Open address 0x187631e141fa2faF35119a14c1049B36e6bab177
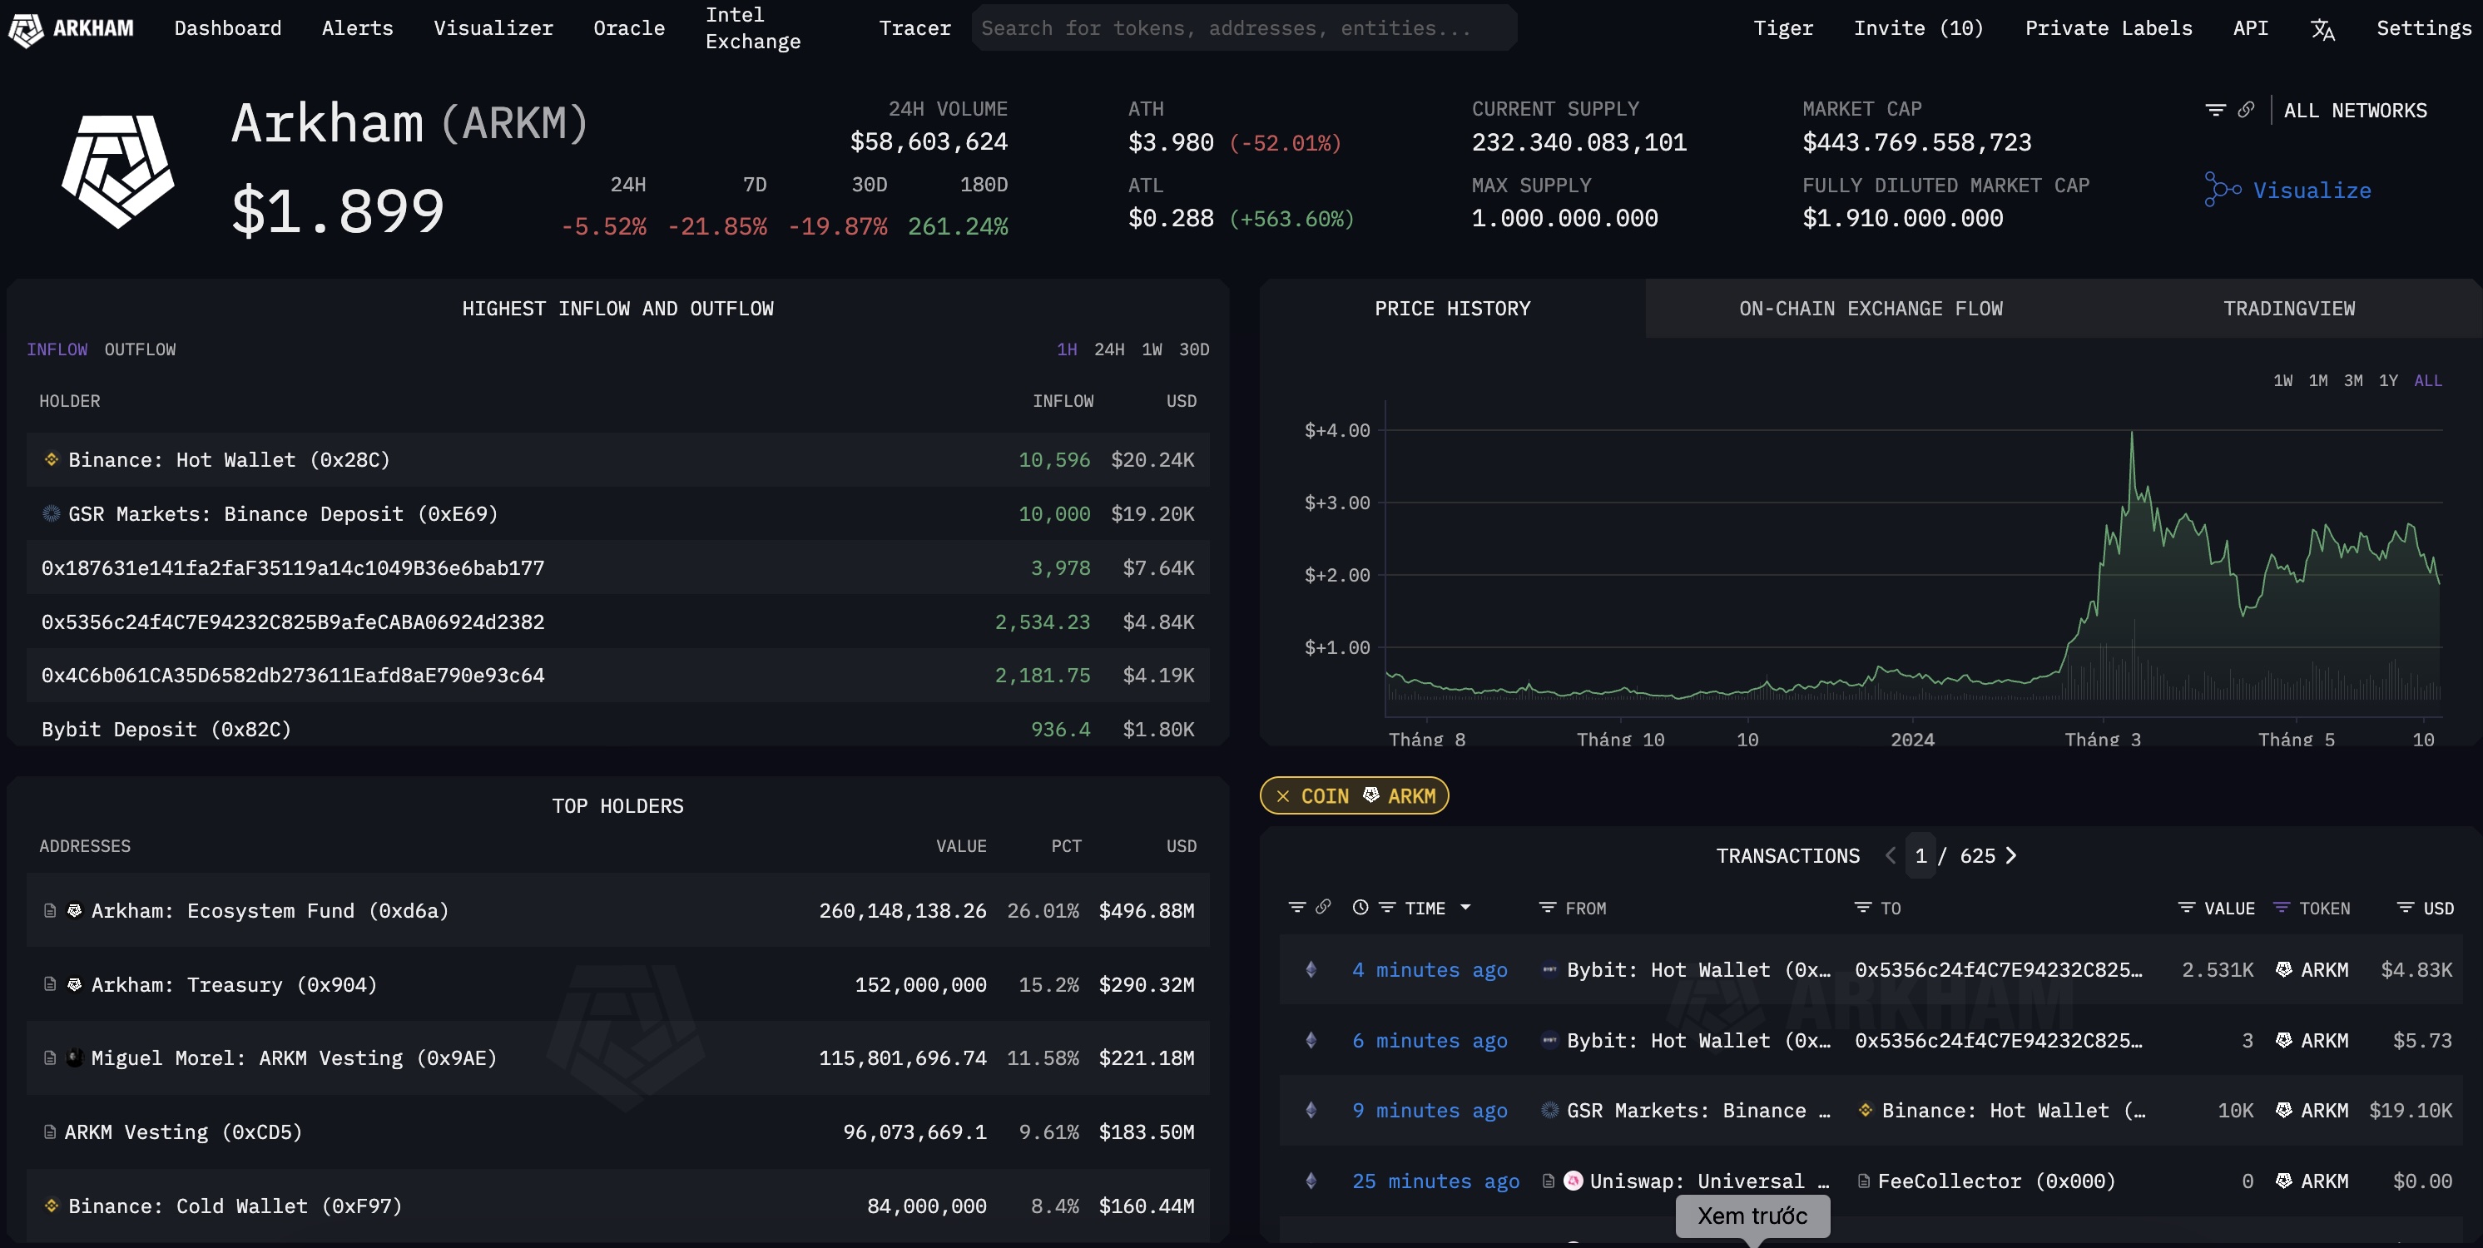 click(x=293, y=567)
